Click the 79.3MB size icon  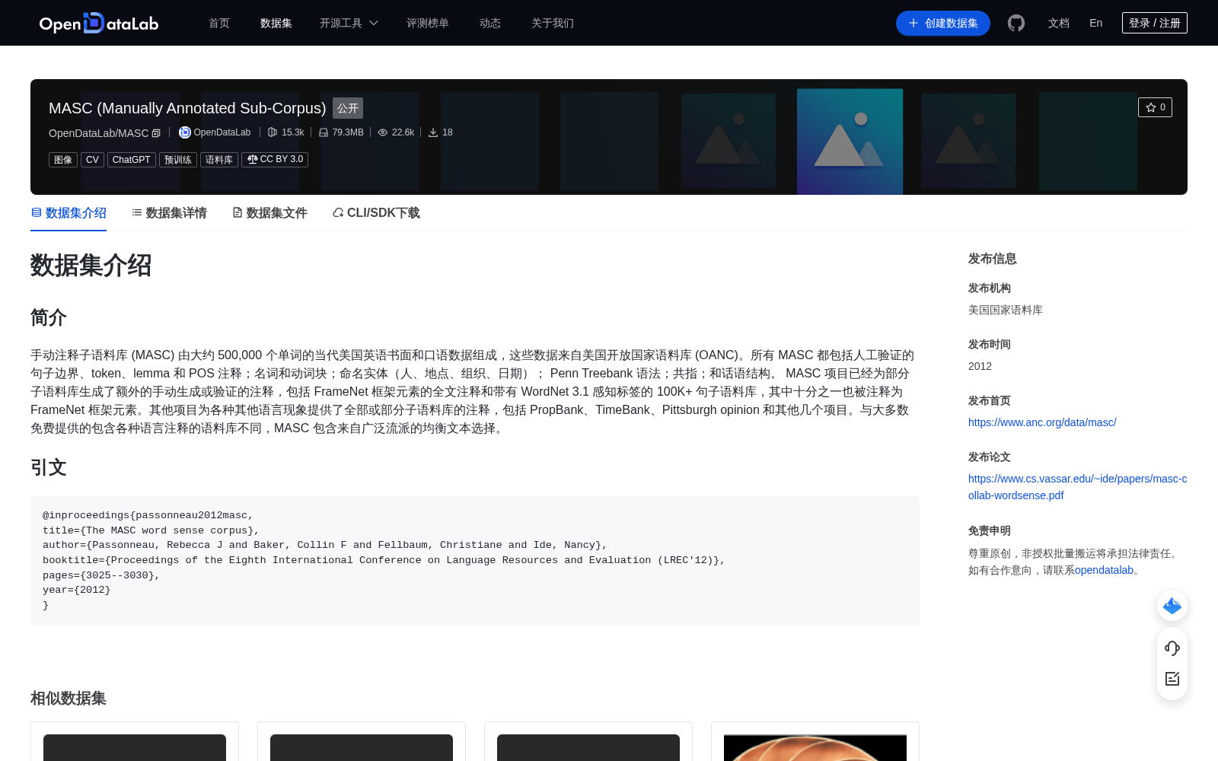(x=324, y=132)
